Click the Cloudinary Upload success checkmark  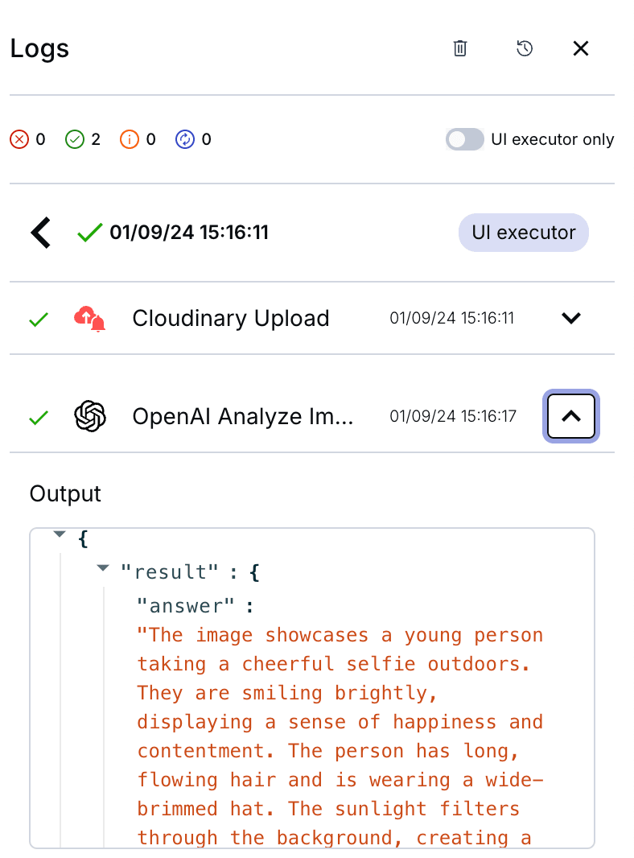(39, 319)
